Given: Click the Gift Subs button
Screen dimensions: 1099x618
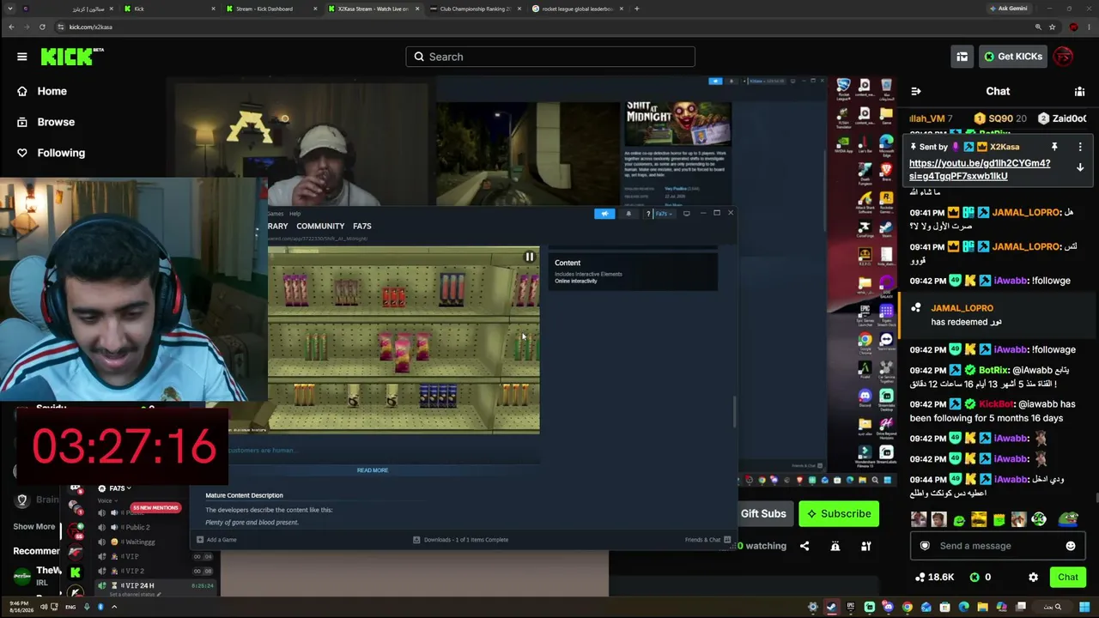Looking at the screenshot, I should click(763, 513).
